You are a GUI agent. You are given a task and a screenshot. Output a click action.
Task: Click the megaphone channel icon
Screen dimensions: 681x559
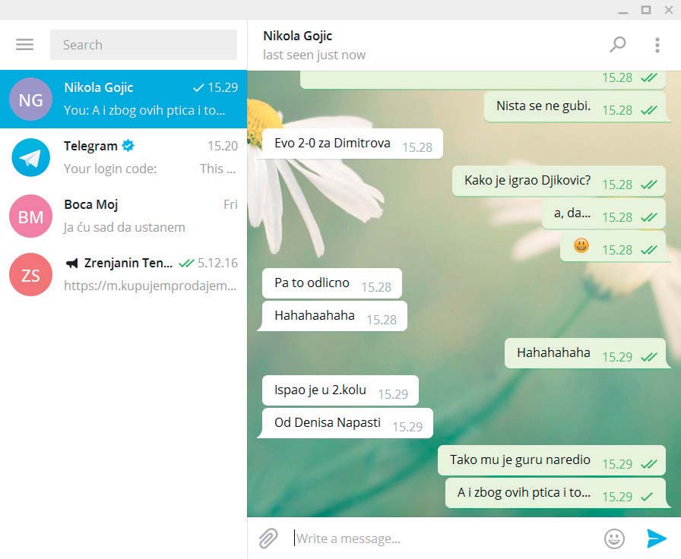pos(71,263)
